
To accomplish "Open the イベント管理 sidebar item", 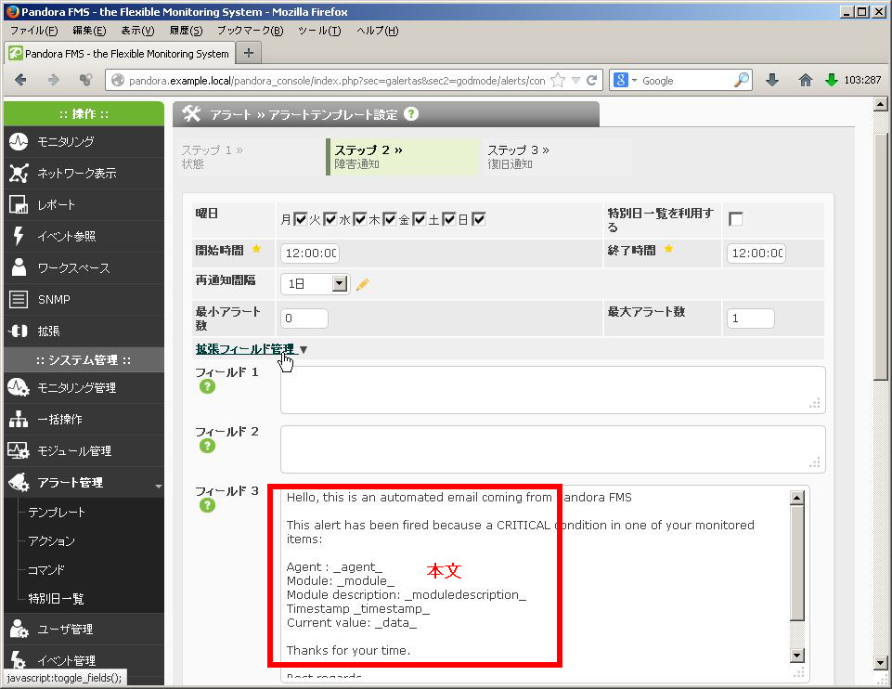I will [x=84, y=660].
